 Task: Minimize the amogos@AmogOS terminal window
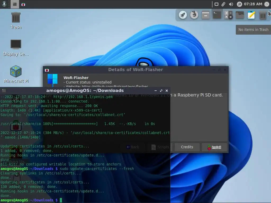point(156,91)
